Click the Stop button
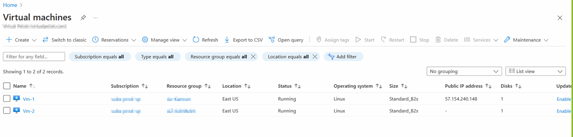Screen dimensions: 573x137 pyautogui.click(x=419, y=40)
